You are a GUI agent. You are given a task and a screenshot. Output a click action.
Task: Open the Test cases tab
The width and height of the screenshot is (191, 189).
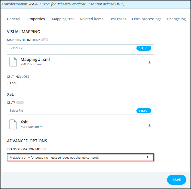117,19
